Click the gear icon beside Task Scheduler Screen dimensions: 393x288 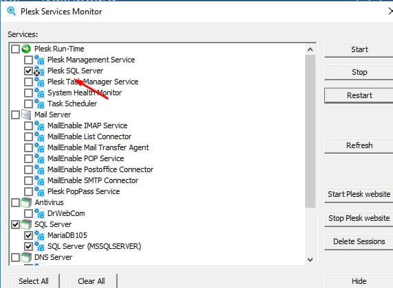click(x=39, y=104)
